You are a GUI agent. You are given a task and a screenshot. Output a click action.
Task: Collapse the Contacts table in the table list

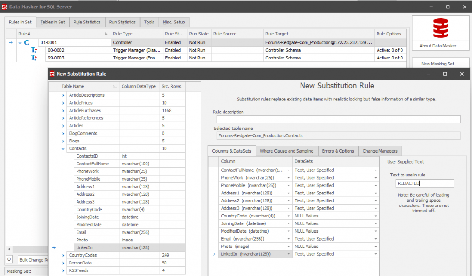point(62,148)
